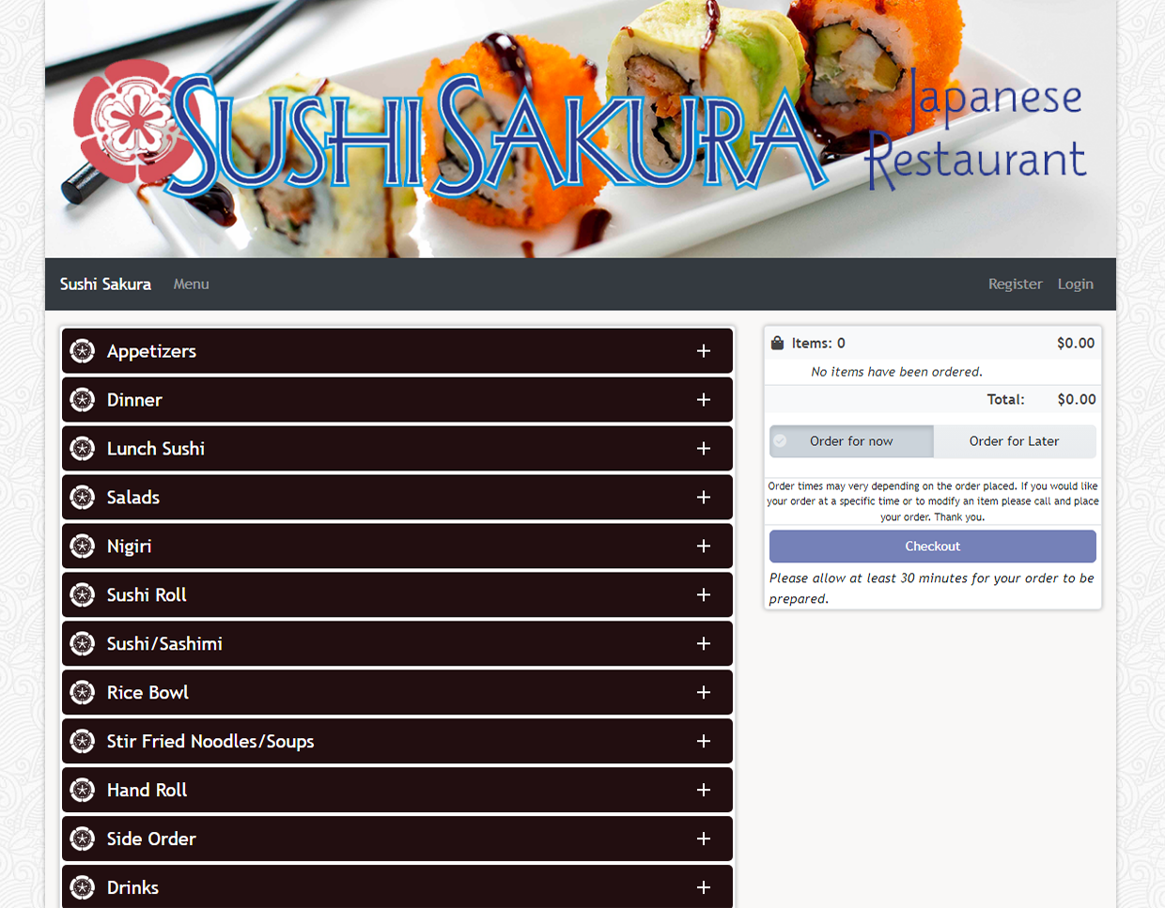
Task: Click the flower icon beside Nigiri
Action: [x=83, y=546]
